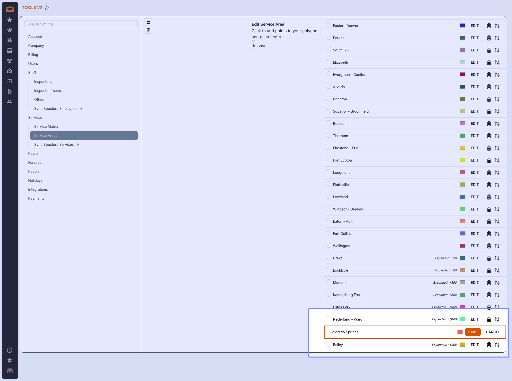
Task: Toggle the Nederland - Ward radio button
Action: pos(328,319)
